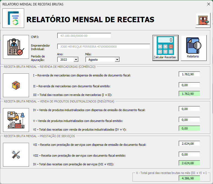Click the total geral field 4.386,98

tap(189, 178)
